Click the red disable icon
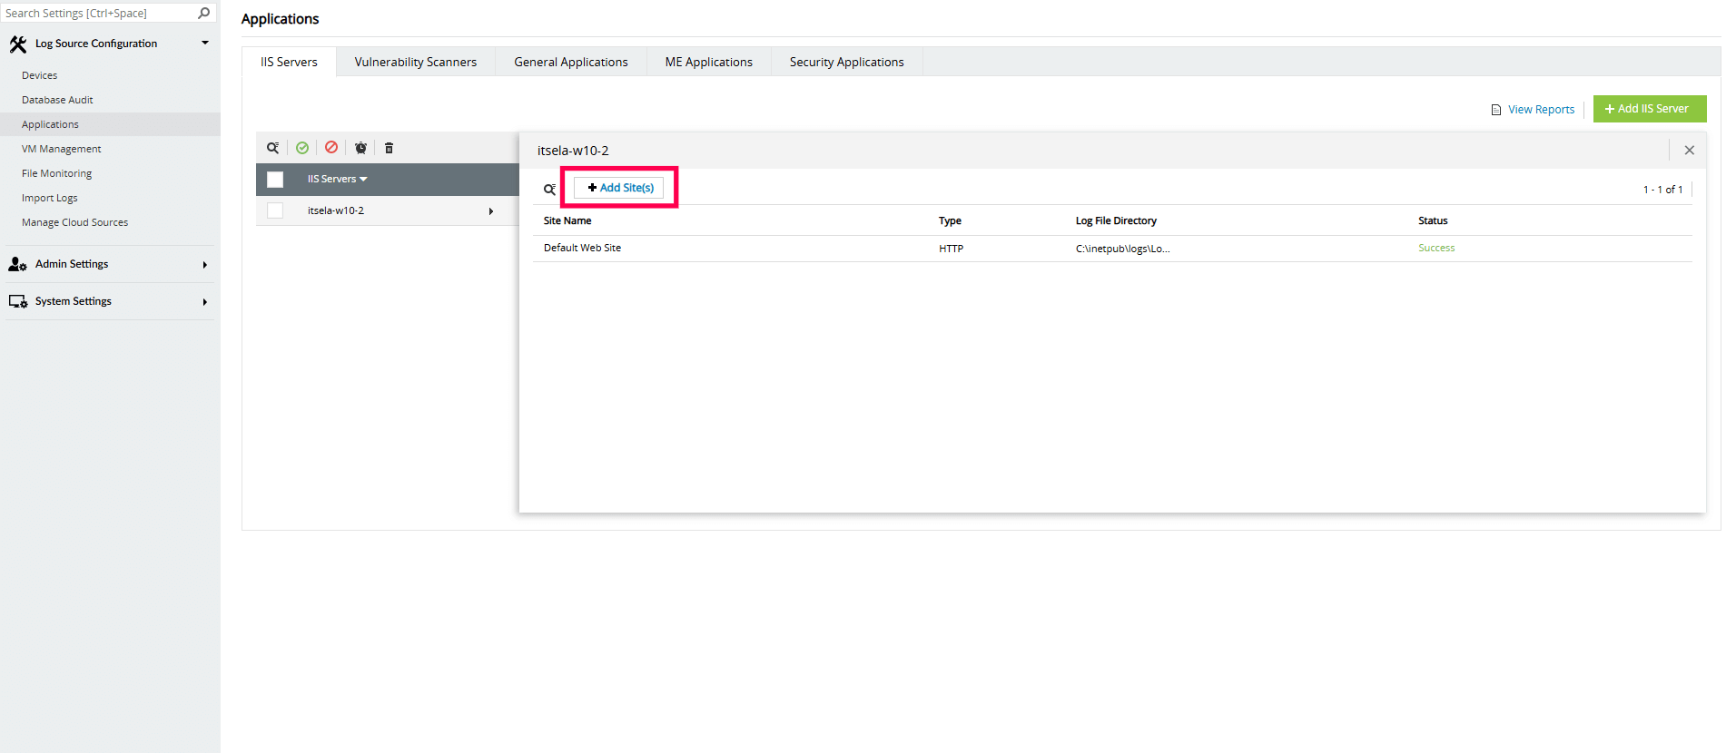 (x=331, y=147)
